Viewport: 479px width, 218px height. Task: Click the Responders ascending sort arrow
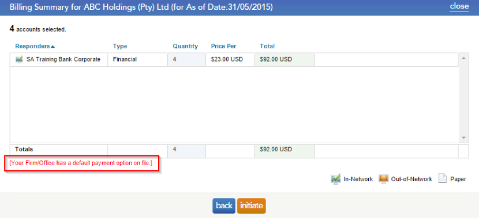pos(53,47)
